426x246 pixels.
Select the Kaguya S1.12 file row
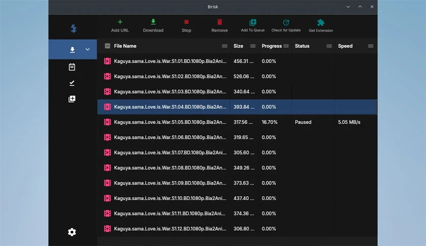point(237,229)
